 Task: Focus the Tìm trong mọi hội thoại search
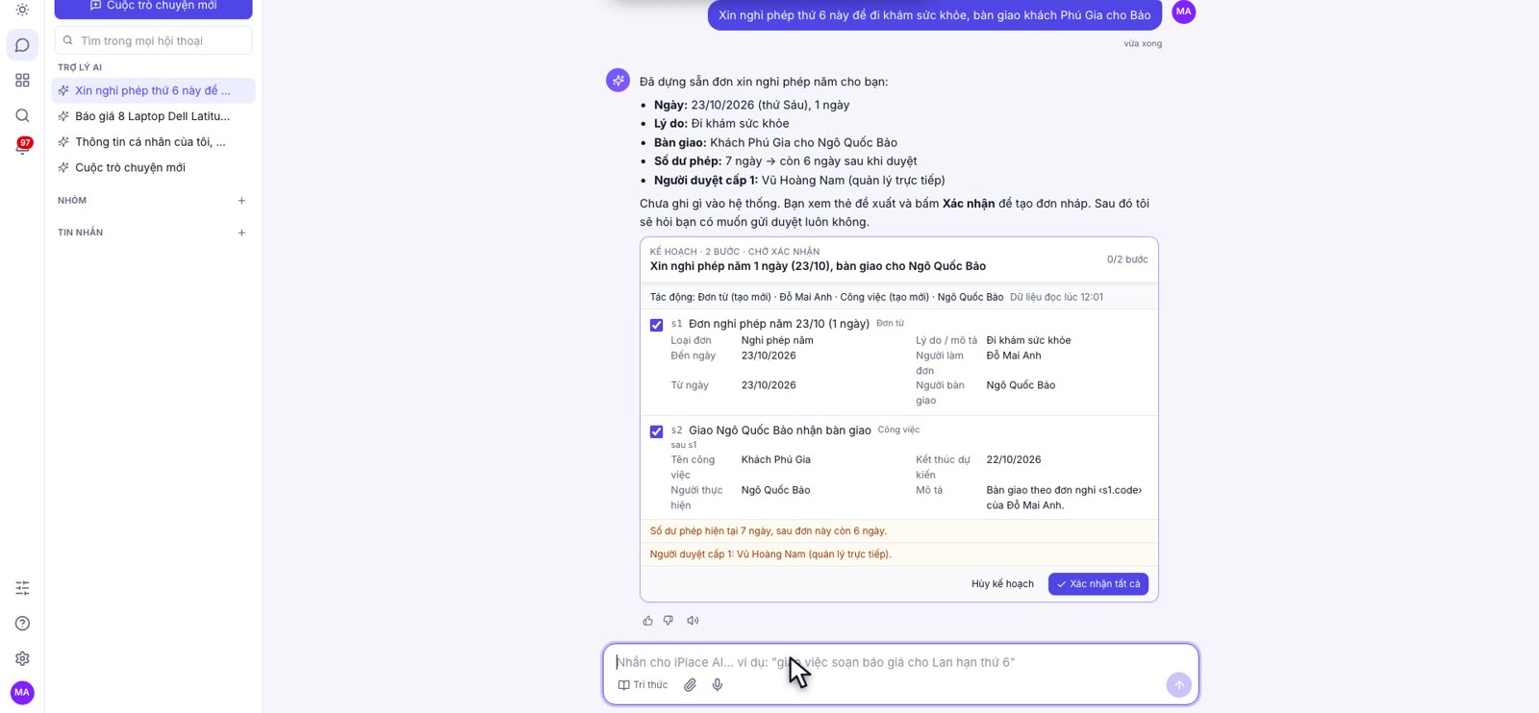(153, 40)
